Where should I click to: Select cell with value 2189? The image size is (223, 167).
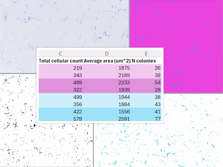click(107, 75)
